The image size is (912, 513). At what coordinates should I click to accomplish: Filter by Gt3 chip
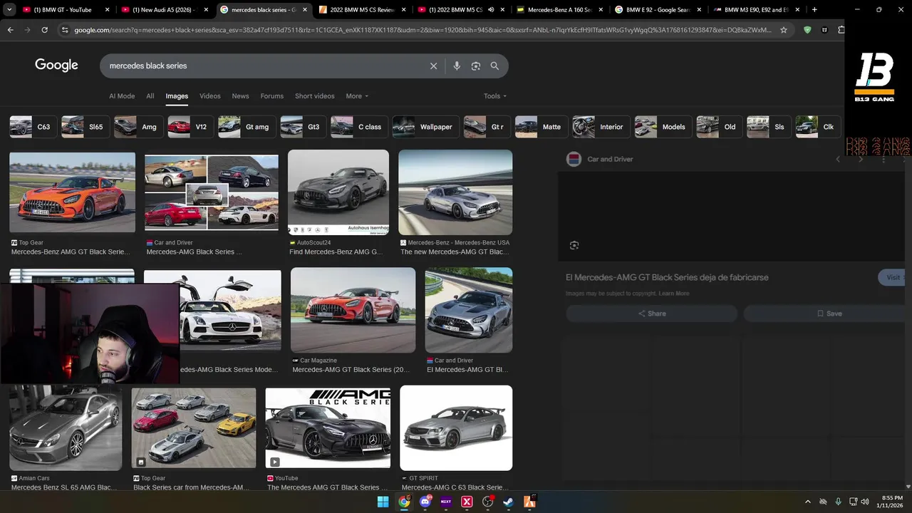[x=303, y=127]
